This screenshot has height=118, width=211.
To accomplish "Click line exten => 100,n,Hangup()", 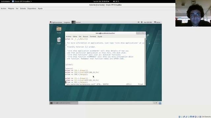I will (76, 74).
